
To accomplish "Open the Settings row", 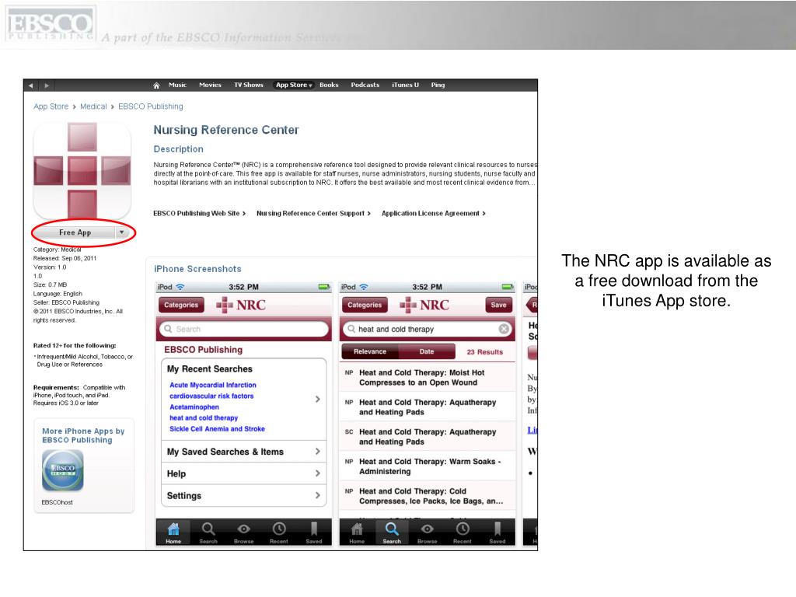I will pos(243,495).
